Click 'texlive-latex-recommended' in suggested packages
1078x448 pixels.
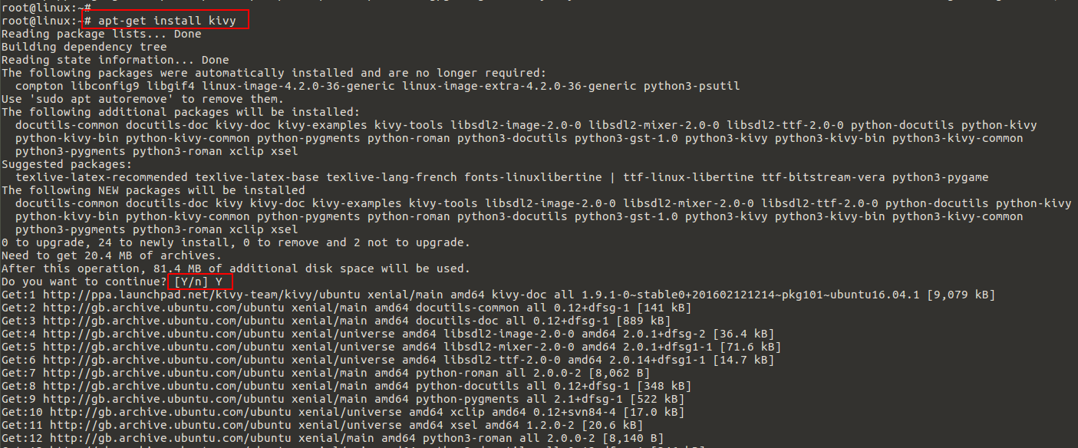pos(97,177)
